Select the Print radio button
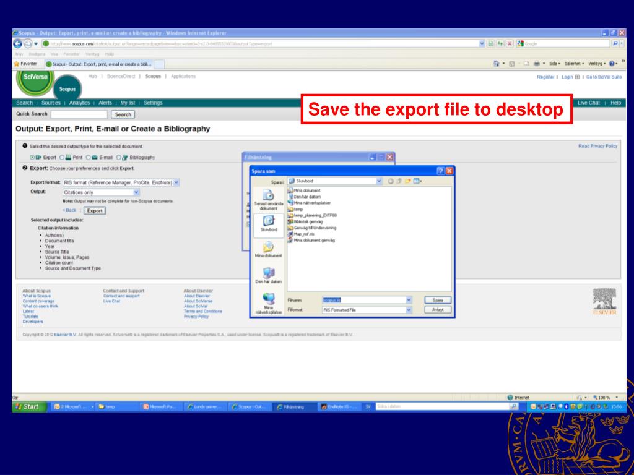 pos(62,158)
